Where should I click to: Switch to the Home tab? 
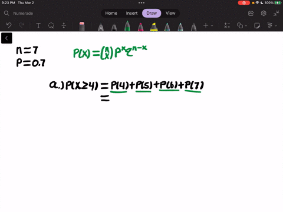coord(111,13)
